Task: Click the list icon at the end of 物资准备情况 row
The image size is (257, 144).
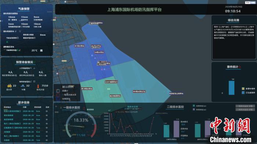Action: point(34,81)
